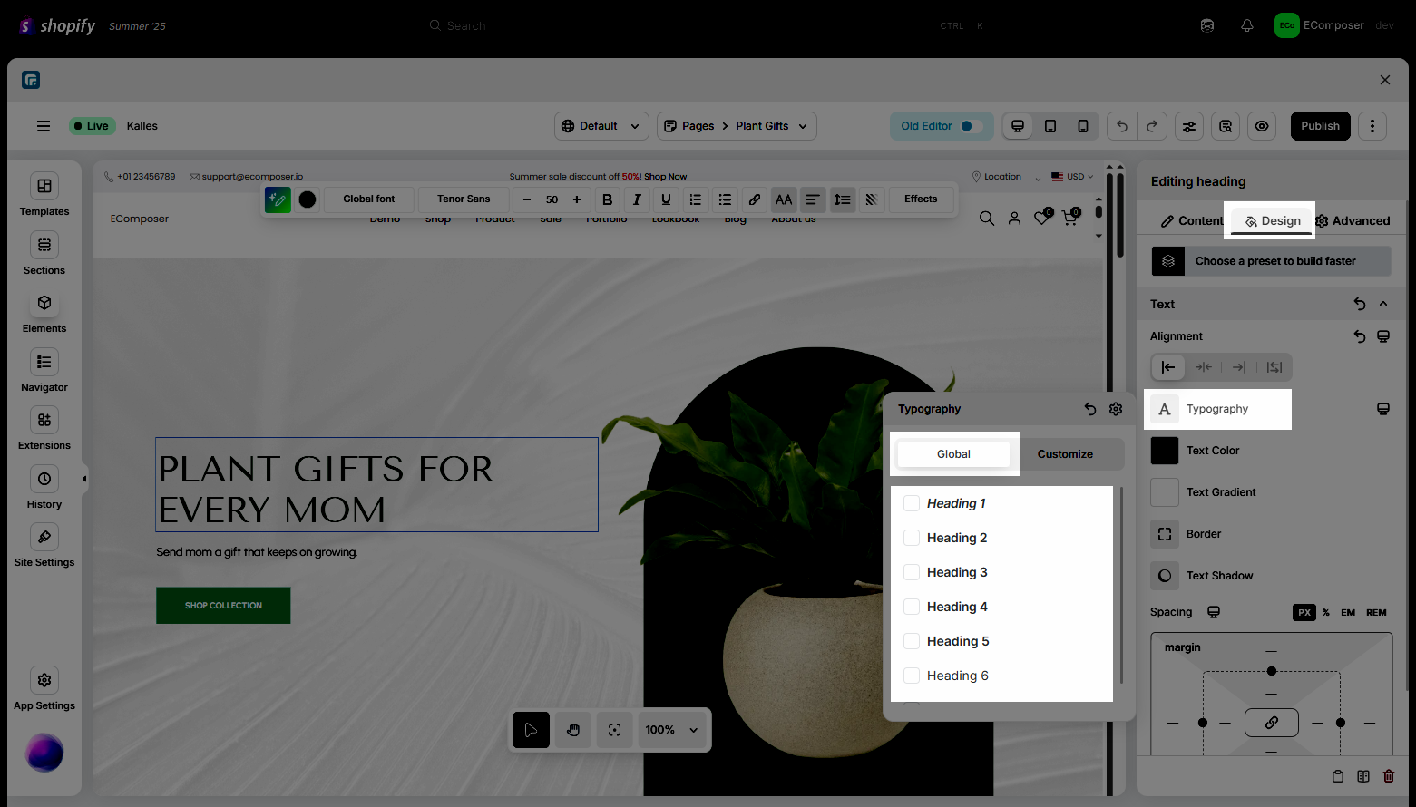
Task: Select the REM spacing unit
Action: click(1376, 612)
